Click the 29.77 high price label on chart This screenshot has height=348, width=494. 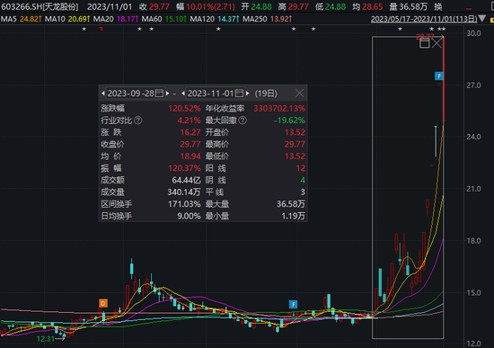coord(425,36)
